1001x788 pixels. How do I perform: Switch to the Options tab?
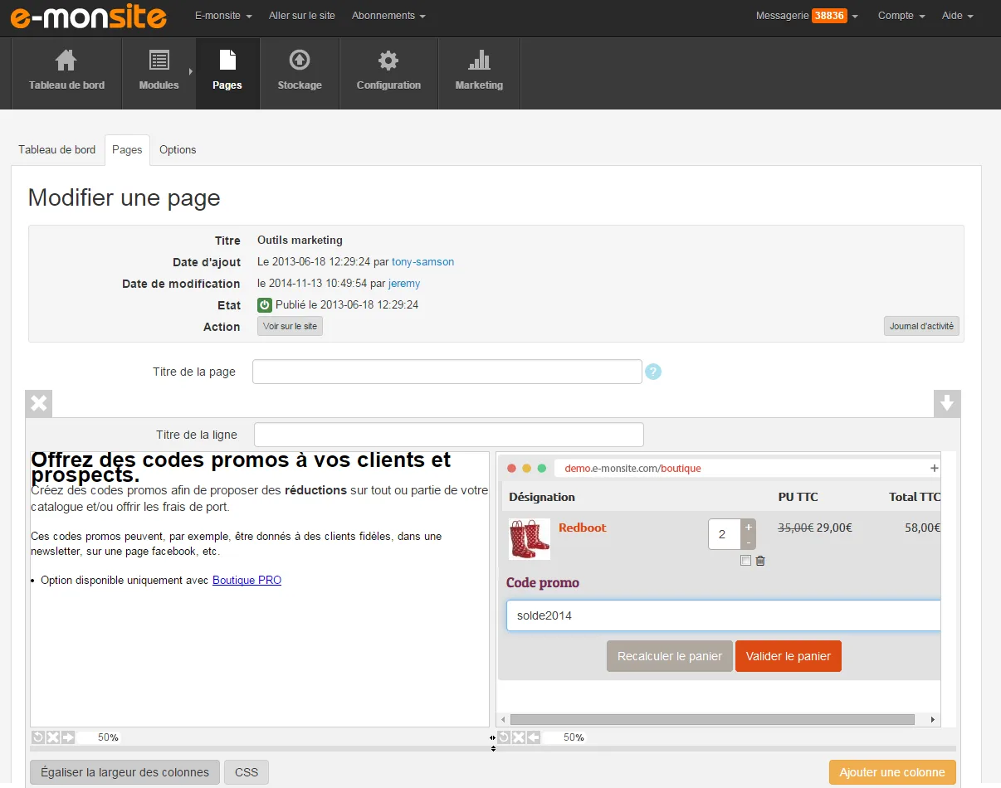[x=178, y=150]
